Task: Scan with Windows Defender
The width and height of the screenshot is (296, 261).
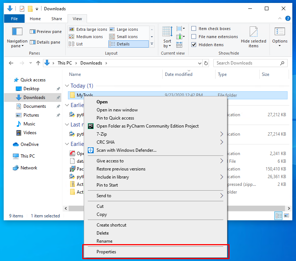Action: coord(126,150)
